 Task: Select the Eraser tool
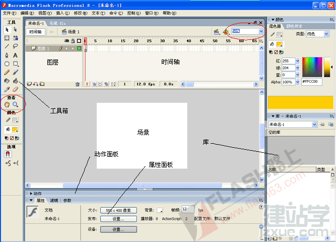15,89
